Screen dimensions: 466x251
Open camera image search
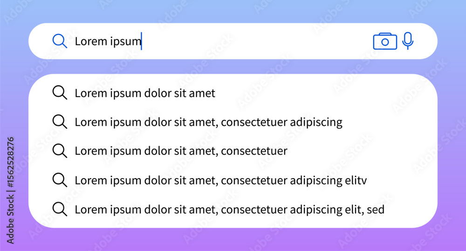click(385, 42)
